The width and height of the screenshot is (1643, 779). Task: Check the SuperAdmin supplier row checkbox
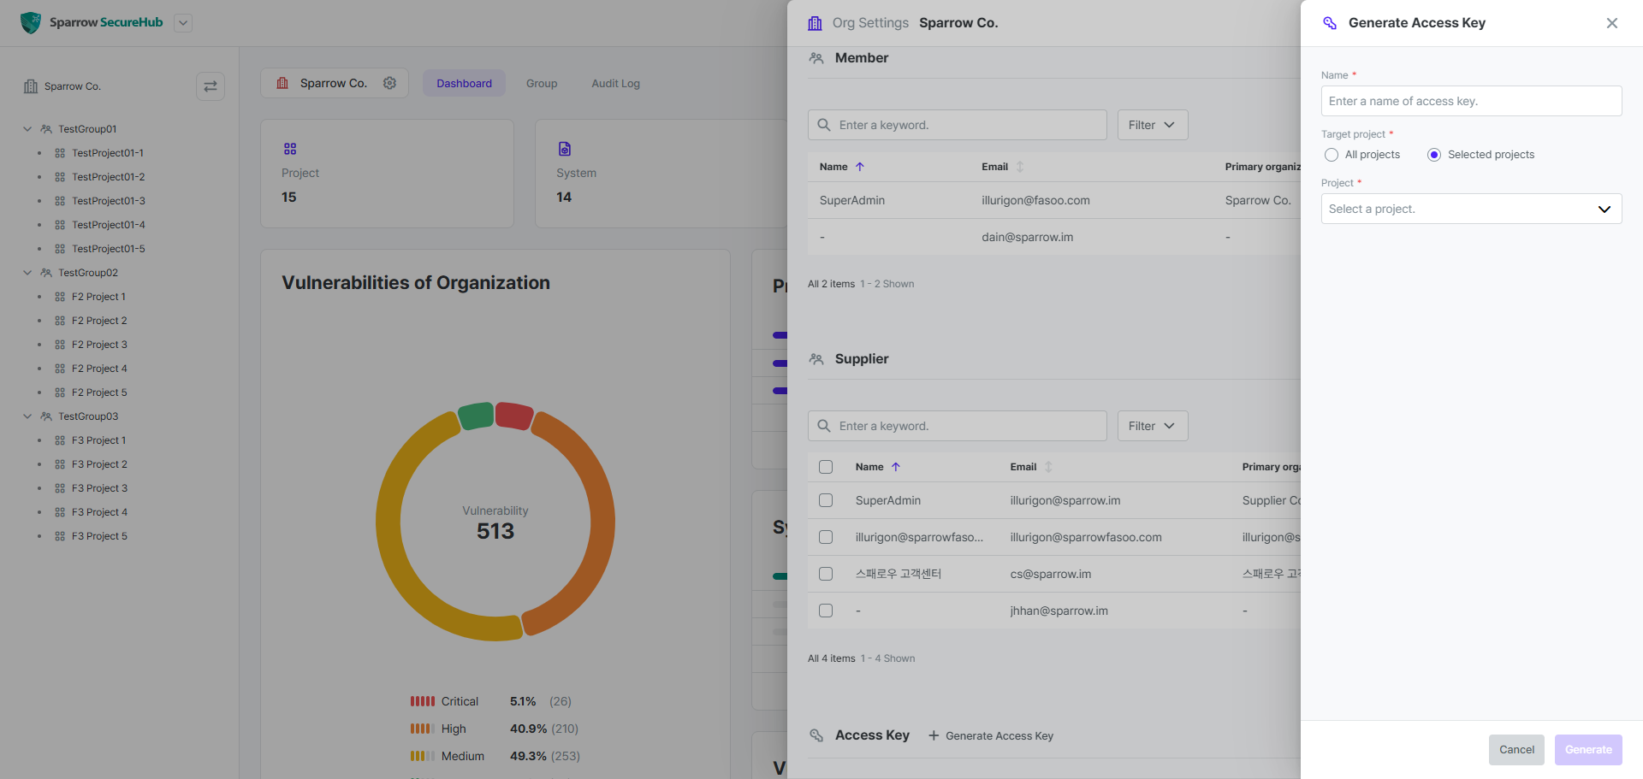point(826,500)
